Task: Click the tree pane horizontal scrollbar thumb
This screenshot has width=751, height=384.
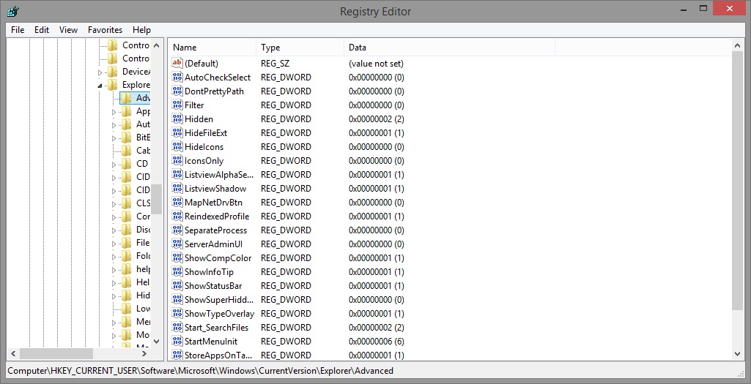Action: pos(56,354)
